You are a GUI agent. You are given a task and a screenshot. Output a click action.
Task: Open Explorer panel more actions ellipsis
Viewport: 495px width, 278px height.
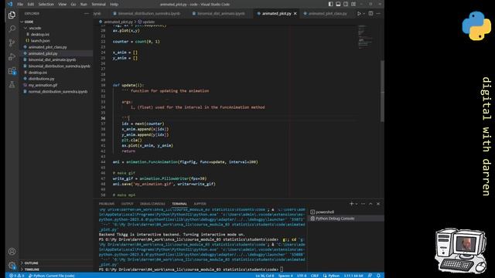[86, 14]
